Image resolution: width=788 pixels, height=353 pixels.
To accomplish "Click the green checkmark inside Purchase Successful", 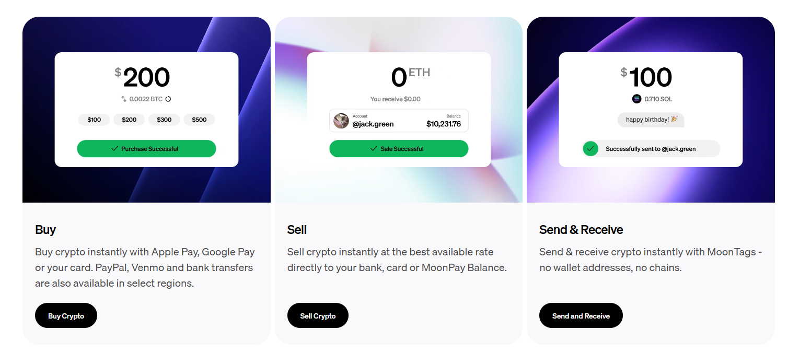I will tap(114, 148).
